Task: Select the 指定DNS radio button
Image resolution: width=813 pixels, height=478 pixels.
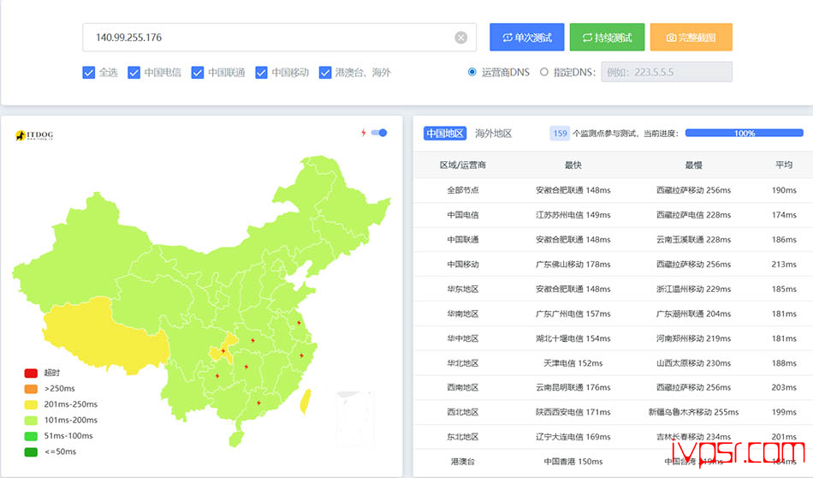Action: pyautogui.click(x=544, y=72)
